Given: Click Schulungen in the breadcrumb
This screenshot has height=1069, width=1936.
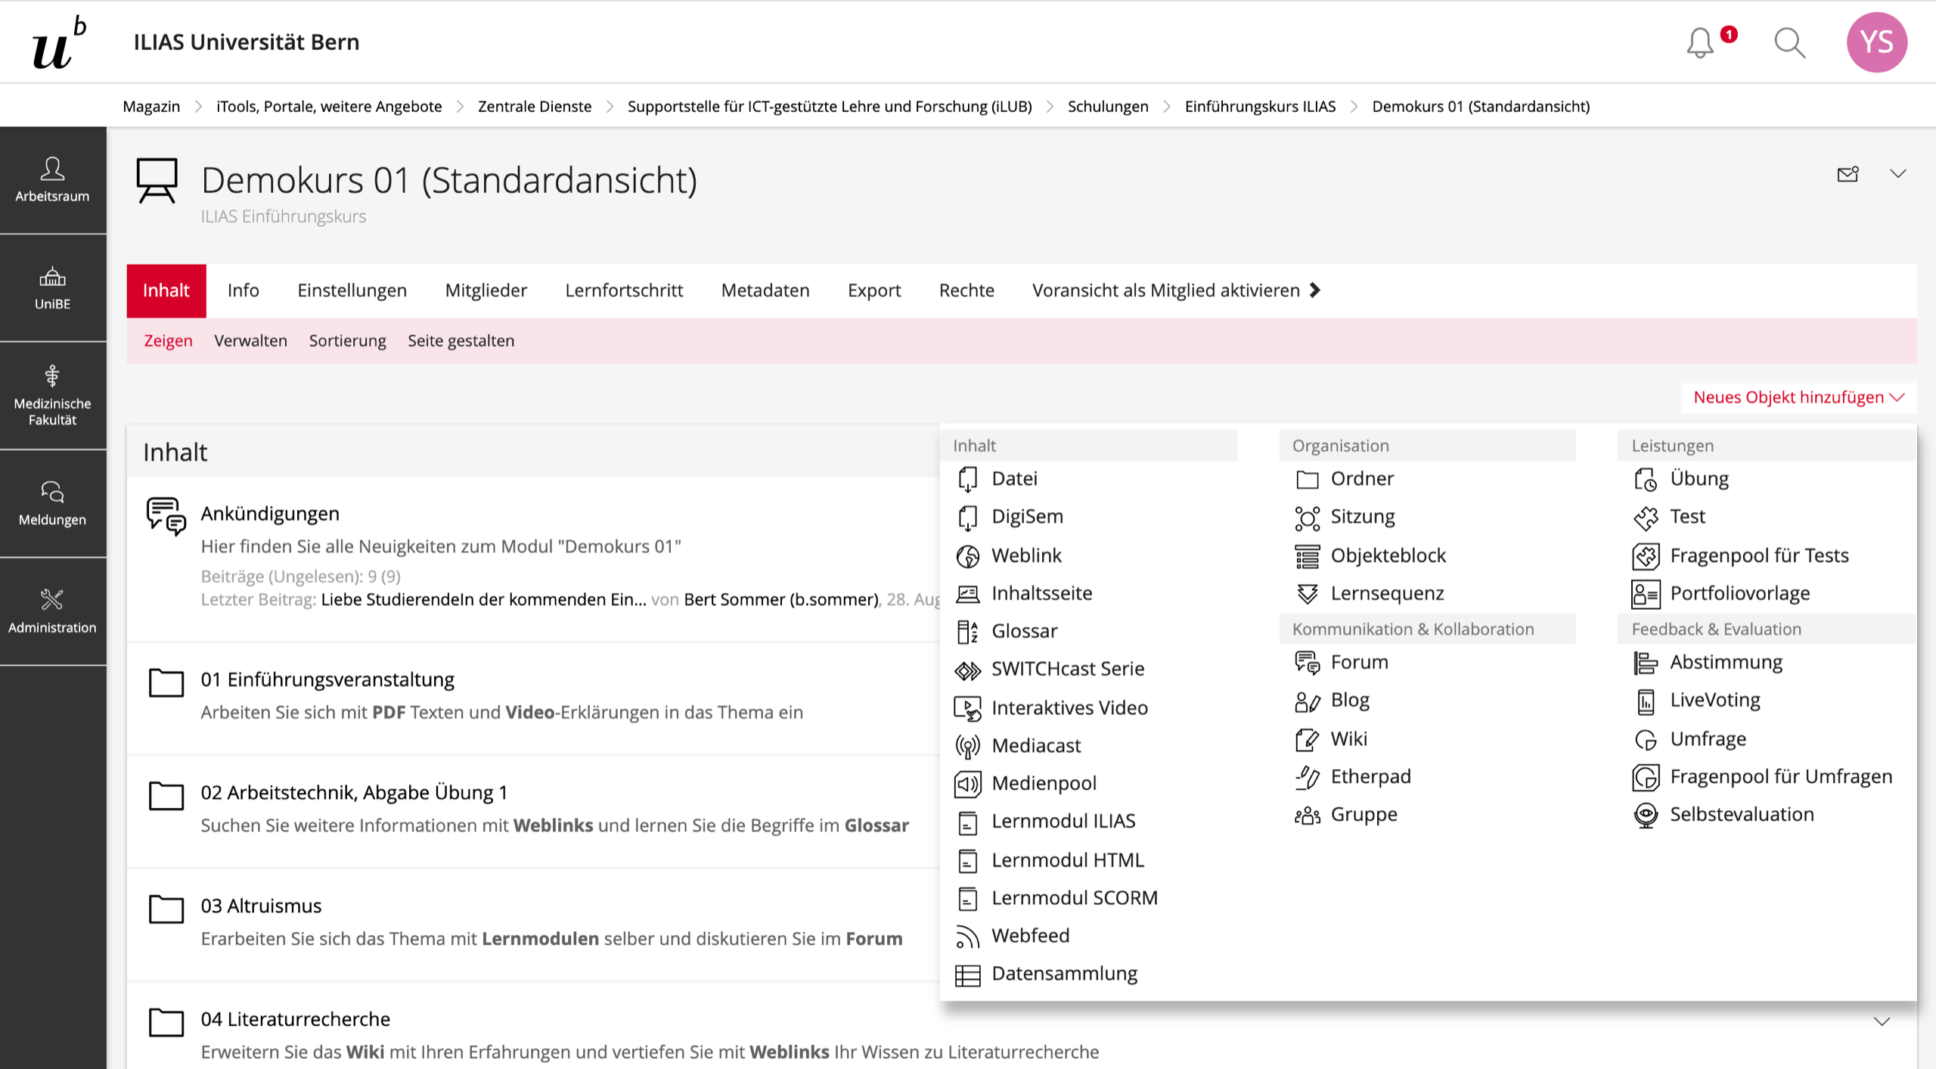Looking at the screenshot, I should click(x=1107, y=107).
